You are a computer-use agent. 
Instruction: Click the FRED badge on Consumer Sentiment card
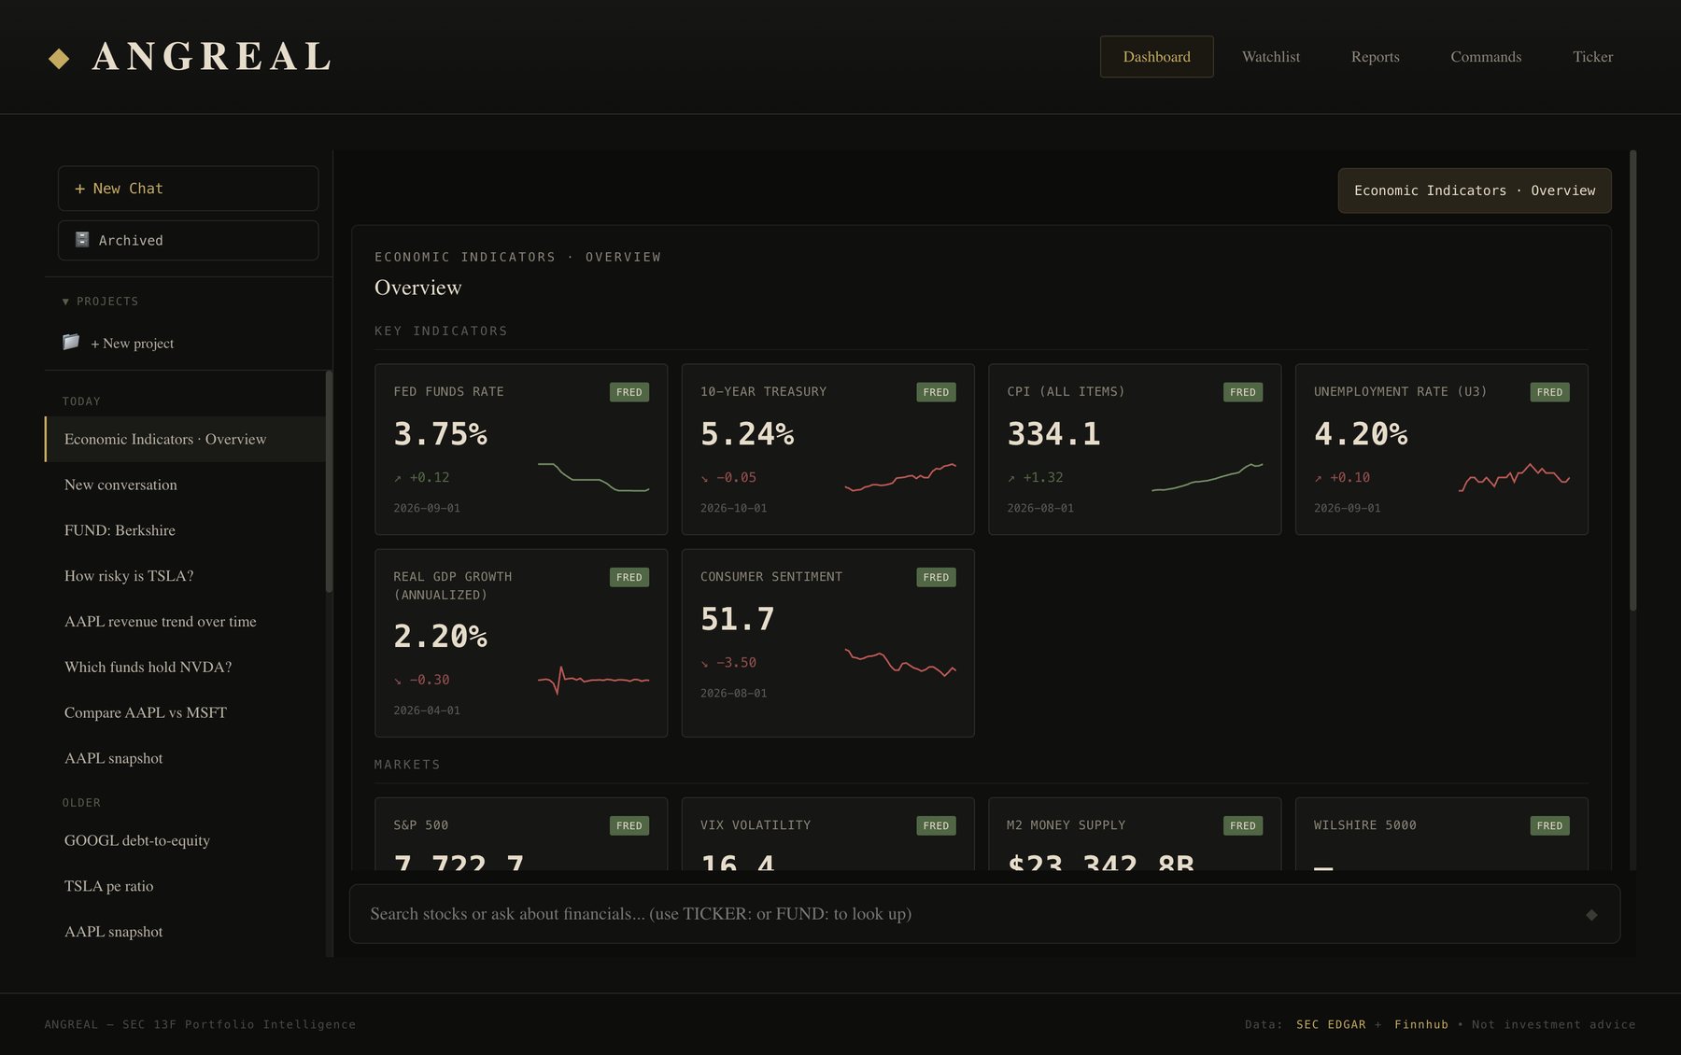(x=936, y=577)
